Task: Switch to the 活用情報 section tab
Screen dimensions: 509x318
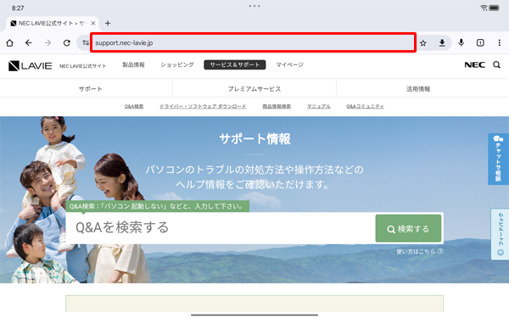Action: (418, 88)
